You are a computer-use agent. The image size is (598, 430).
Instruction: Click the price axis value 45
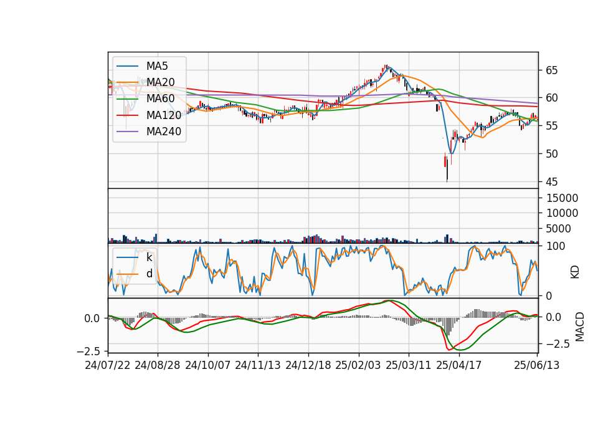(551, 182)
